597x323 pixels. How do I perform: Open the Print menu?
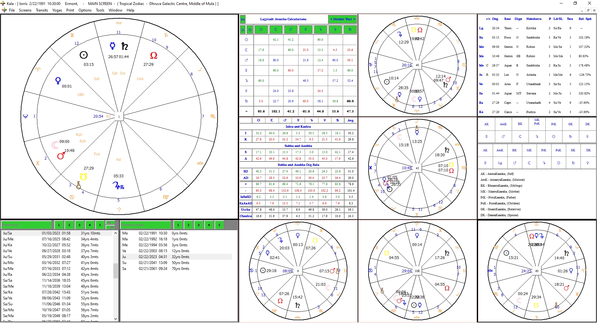[70, 10]
